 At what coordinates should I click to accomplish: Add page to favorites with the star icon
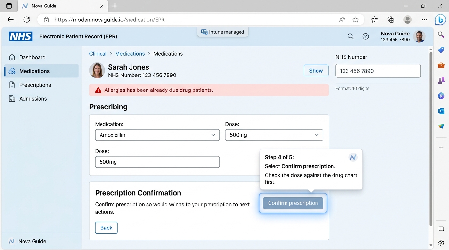[355, 20]
